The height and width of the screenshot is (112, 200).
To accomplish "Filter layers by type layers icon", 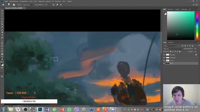I will [187, 46].
